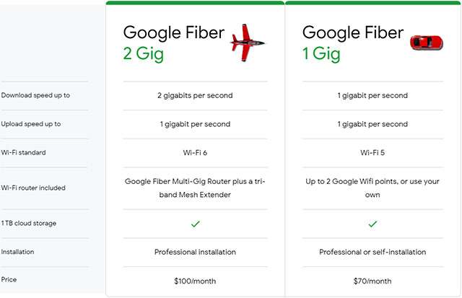Select the Google Fiber 1 Gig heading
Image resolution: width=462 pixels, height=298 pixels.
pos(352,43)
